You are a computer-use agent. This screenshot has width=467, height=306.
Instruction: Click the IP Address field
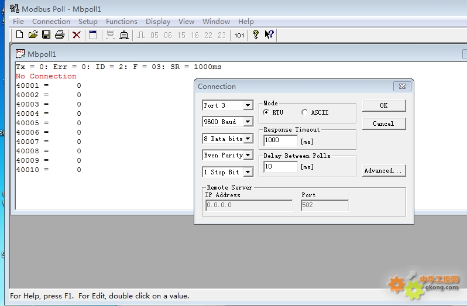(249, 205)
